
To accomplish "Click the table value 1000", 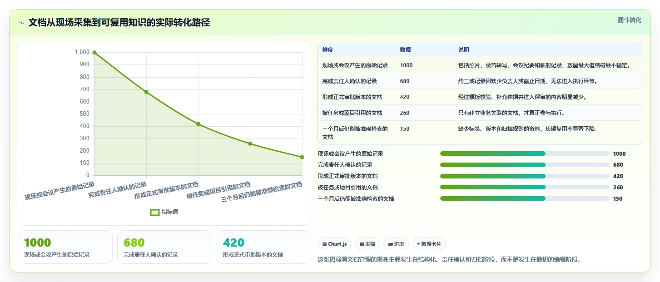I will [x=406, y=65].
